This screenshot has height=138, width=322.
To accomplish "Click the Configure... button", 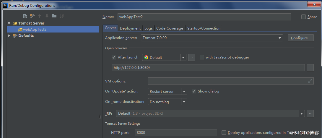I will click(x=301, y=38).
